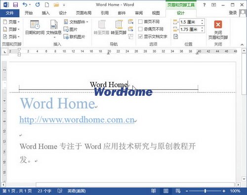
Task: Go to Header navigation button
Action: click(x=102, y=27)
